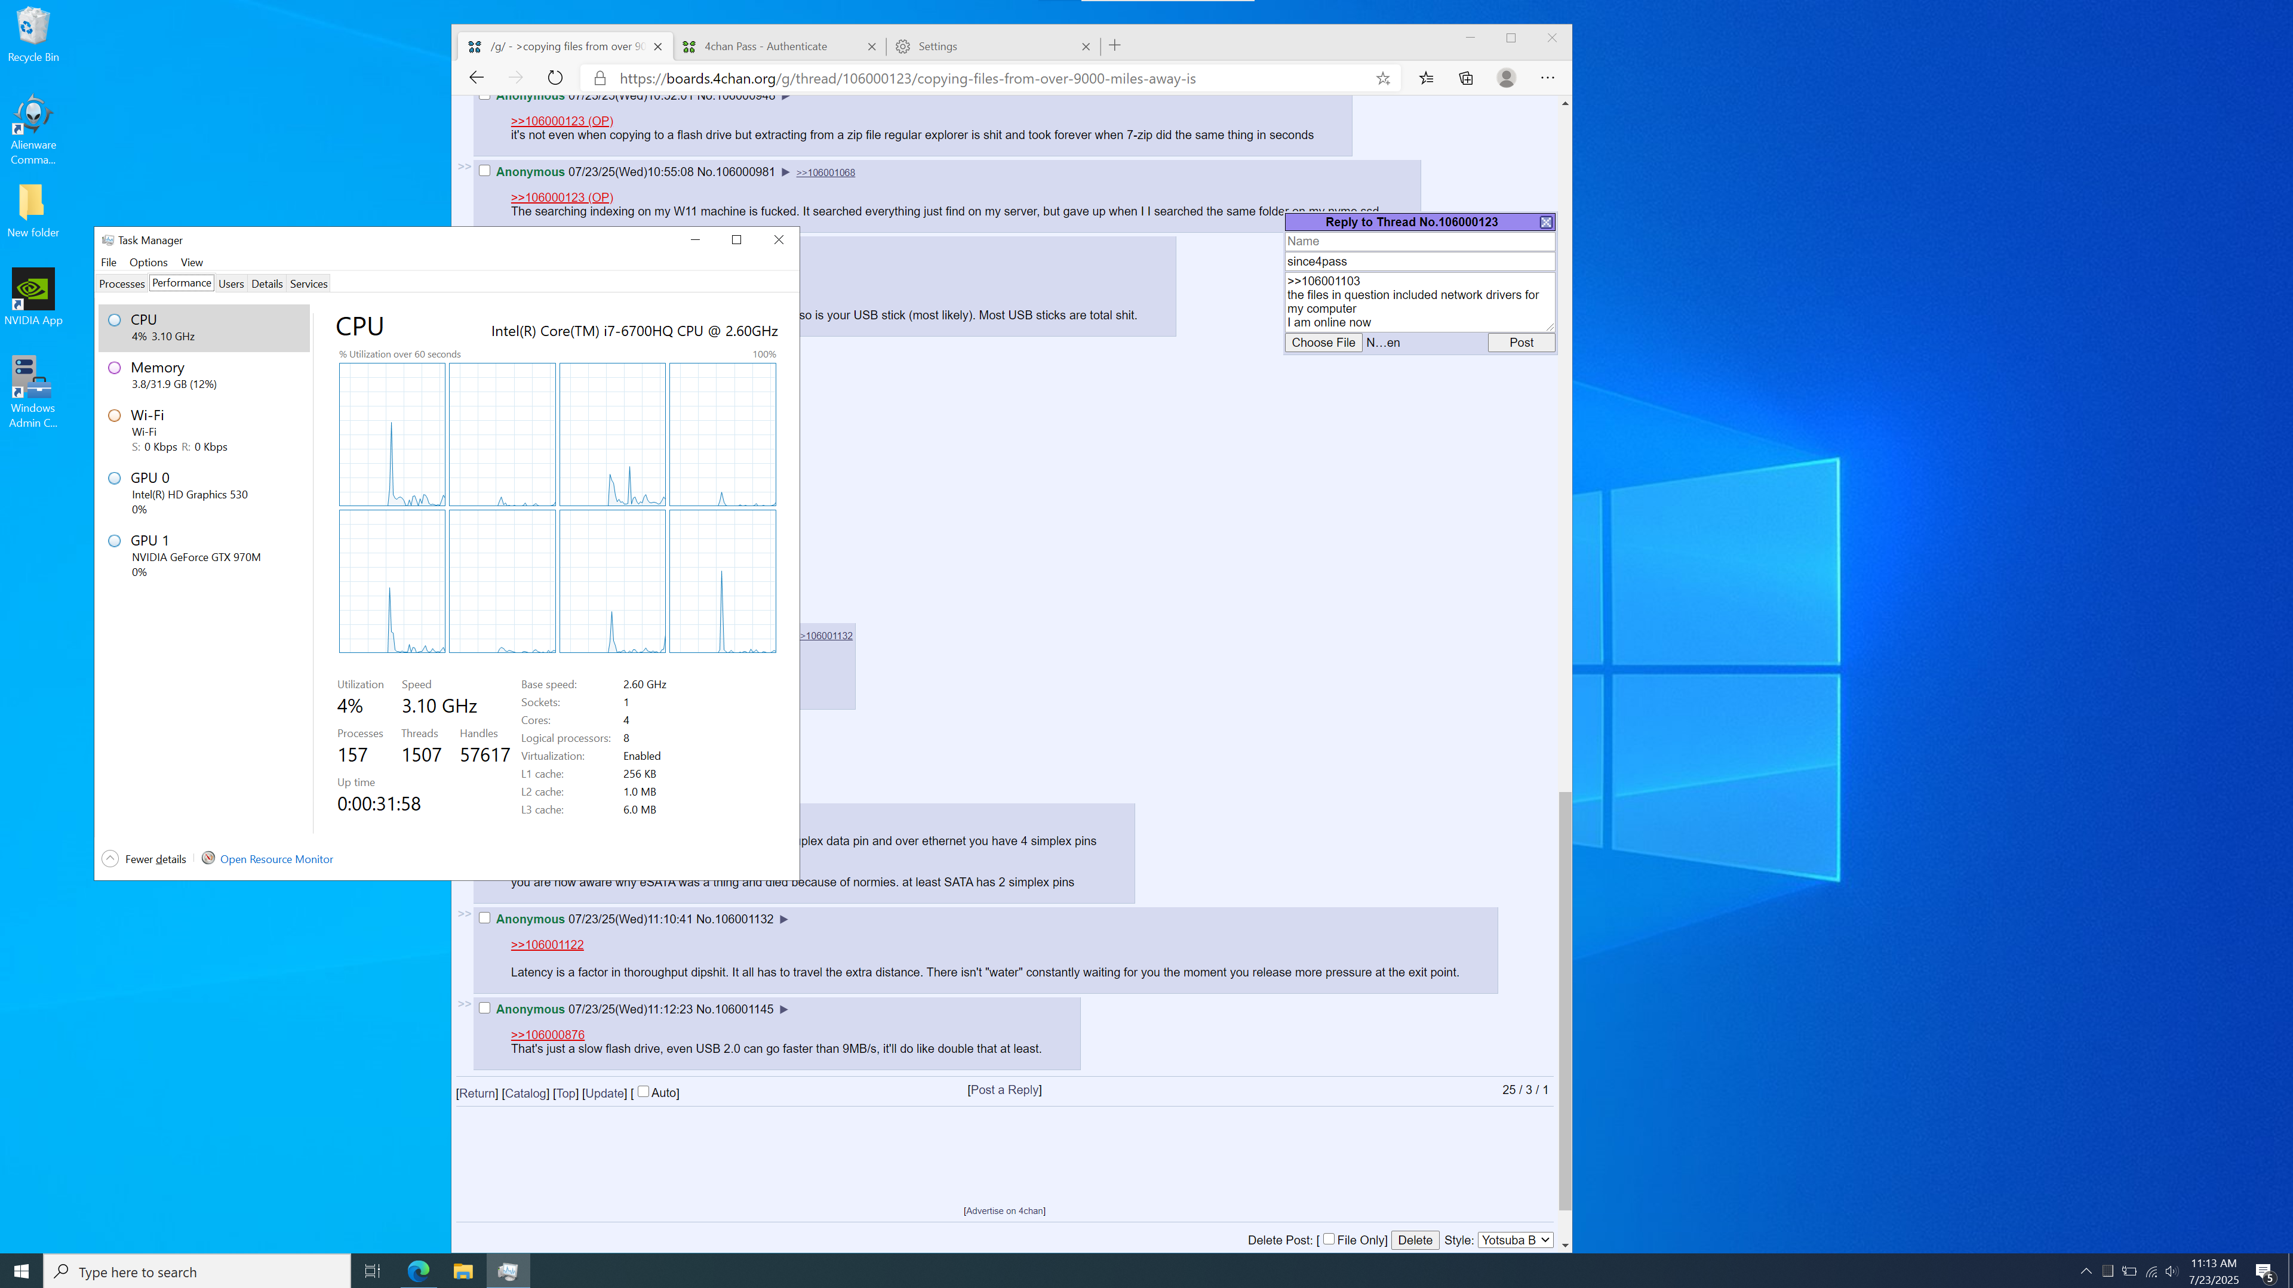Click Choose File in reply box

1323,343
